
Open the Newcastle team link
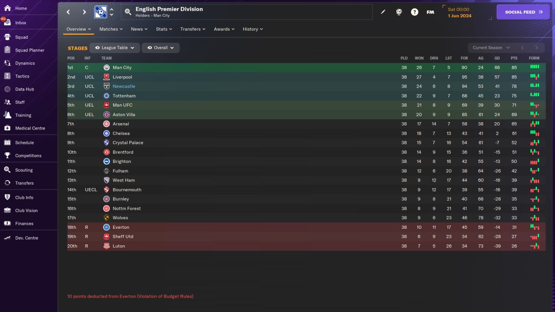click(124, 86)
